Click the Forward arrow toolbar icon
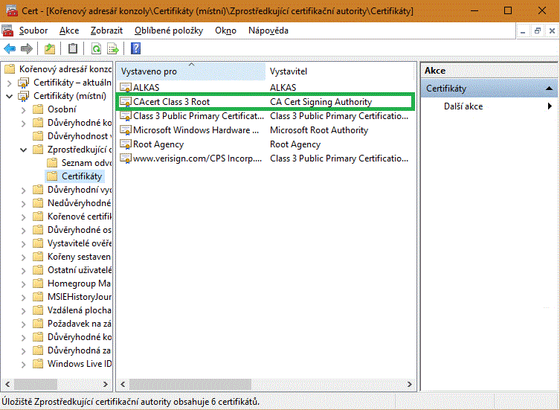This screenshot has width=560, height=410. [27, 49]
